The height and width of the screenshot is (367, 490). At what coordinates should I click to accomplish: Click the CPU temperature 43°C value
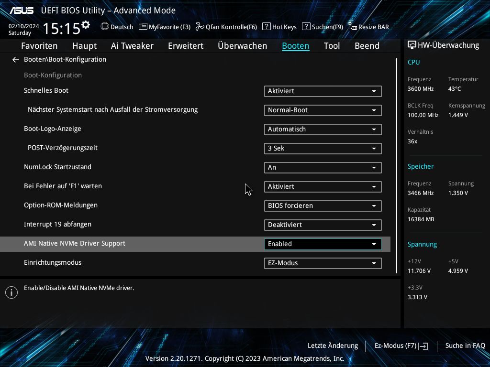point(455,89)
